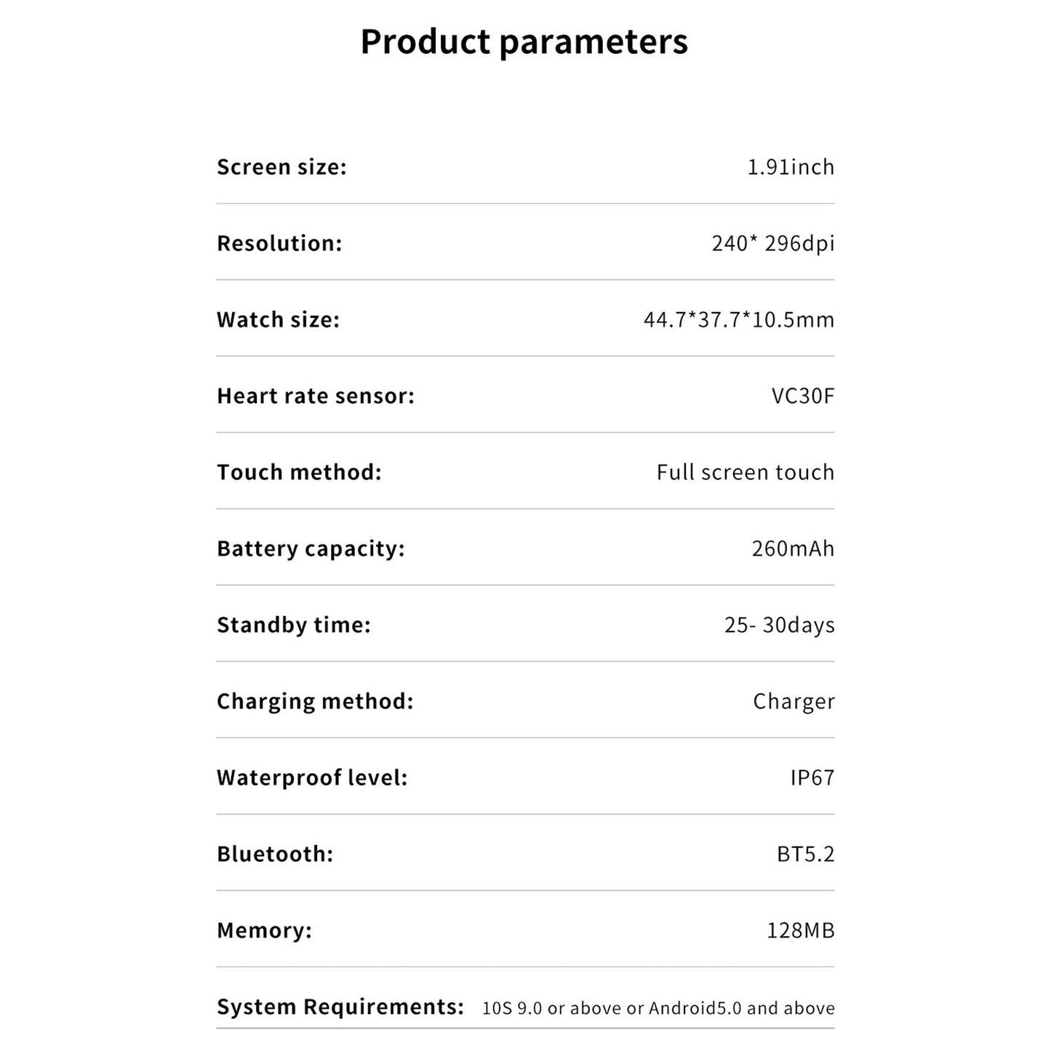Click the Standby time label
Image resolution: width=1051 pixels, height=1051 pixels.
(x=294, y=626)
